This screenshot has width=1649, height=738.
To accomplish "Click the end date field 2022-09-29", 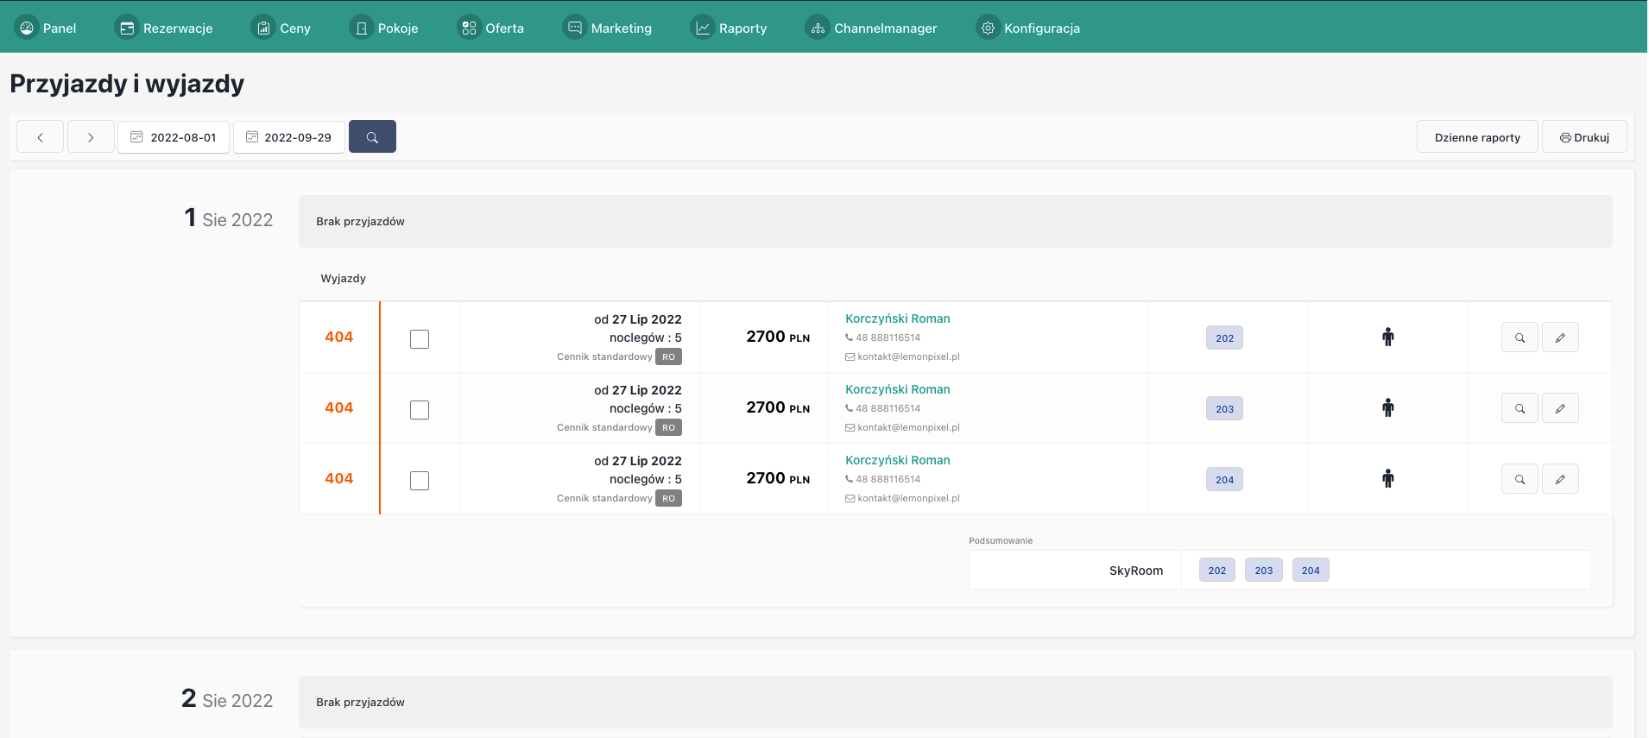I will pyautogui.click(x=289, y=137).
